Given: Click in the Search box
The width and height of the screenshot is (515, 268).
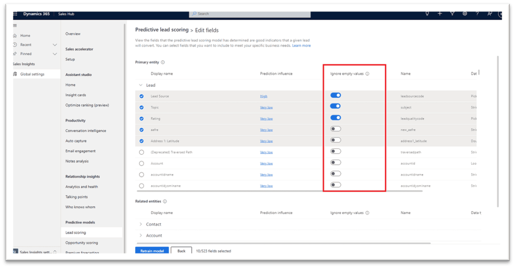Looking at the screenshot, I should [x=250, y=14].
